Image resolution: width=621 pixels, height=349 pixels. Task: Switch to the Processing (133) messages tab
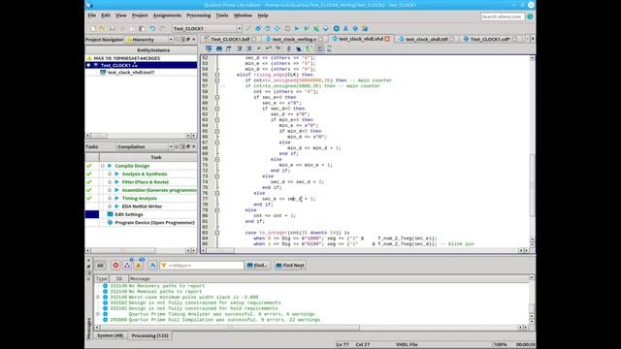[149, 335]
